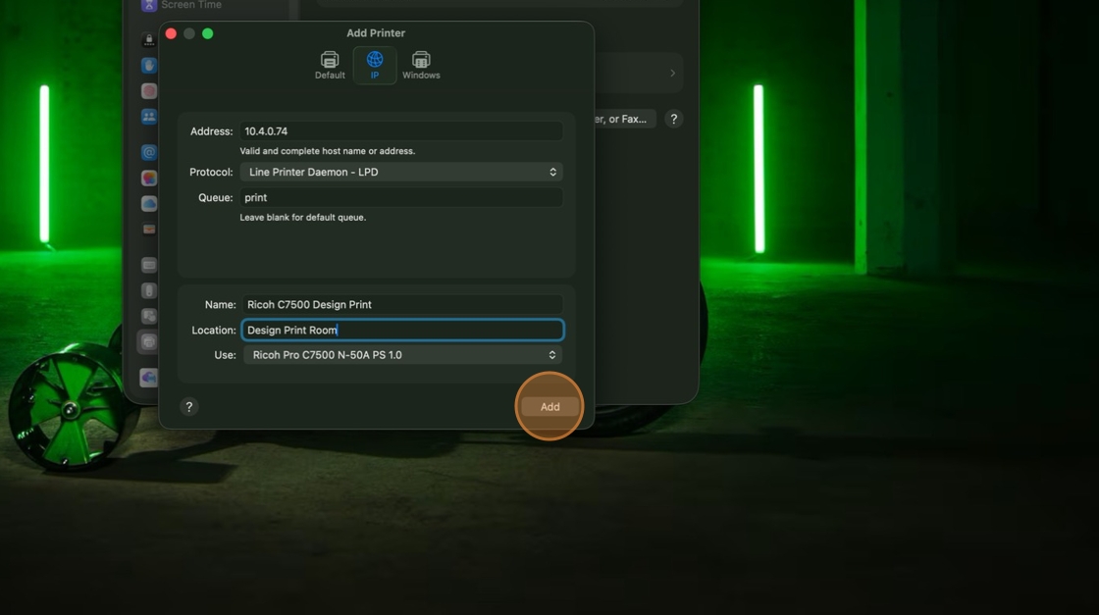Open the Windows printer tab
The image size is (1099, 615).
click(x=421, y=65)
